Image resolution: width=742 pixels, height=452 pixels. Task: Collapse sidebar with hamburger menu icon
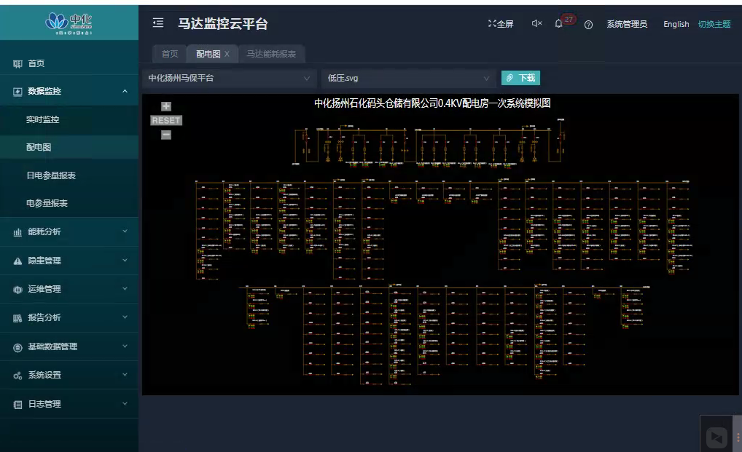[x=158, y=23]
